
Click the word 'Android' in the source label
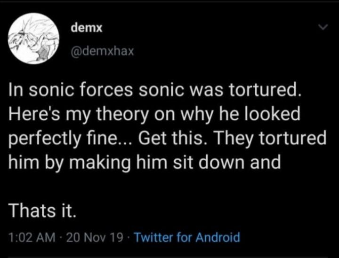218,237
